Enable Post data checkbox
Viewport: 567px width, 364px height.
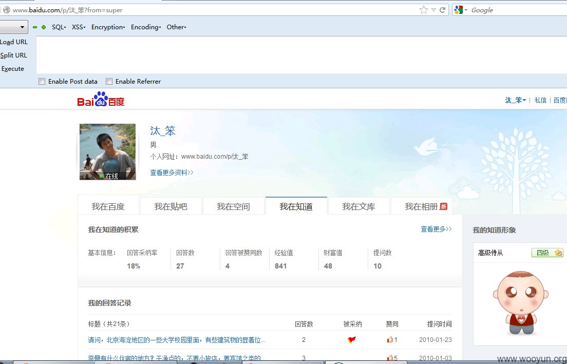tap(42, 81)
